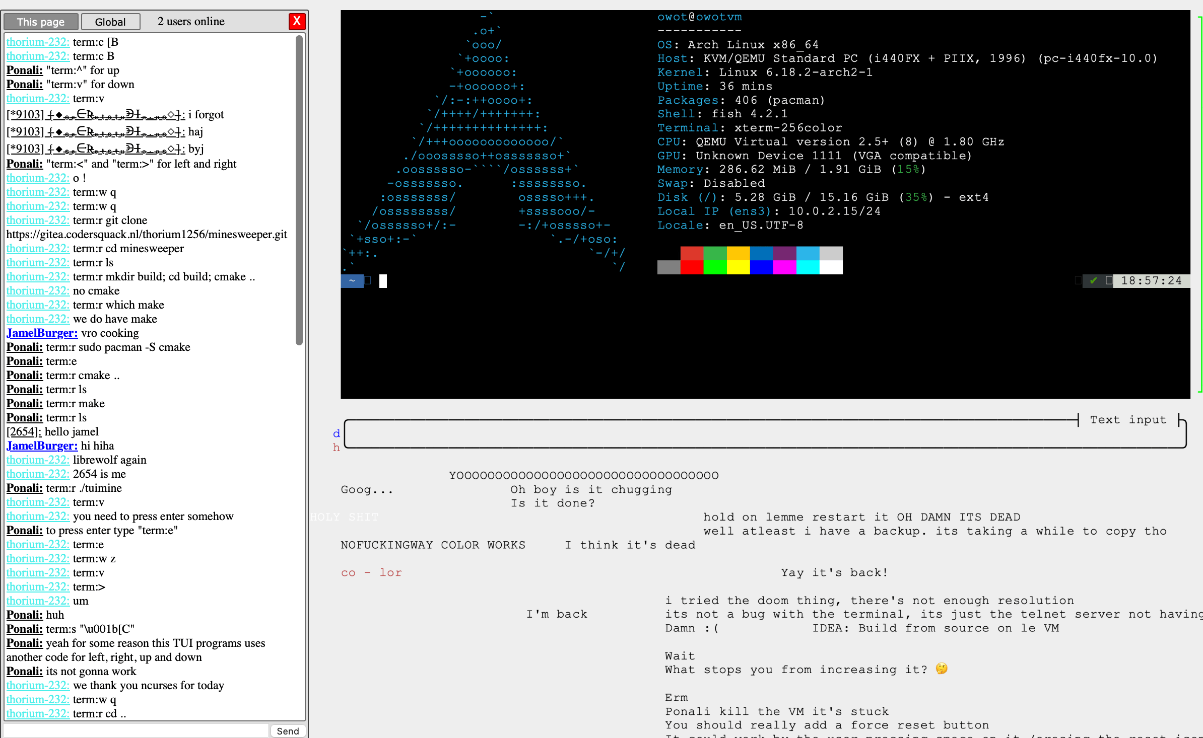Click Ponali's name beside 'term:r sudo pacman -S cmake'
This screenshot has width=1203, height=738.
24,347
